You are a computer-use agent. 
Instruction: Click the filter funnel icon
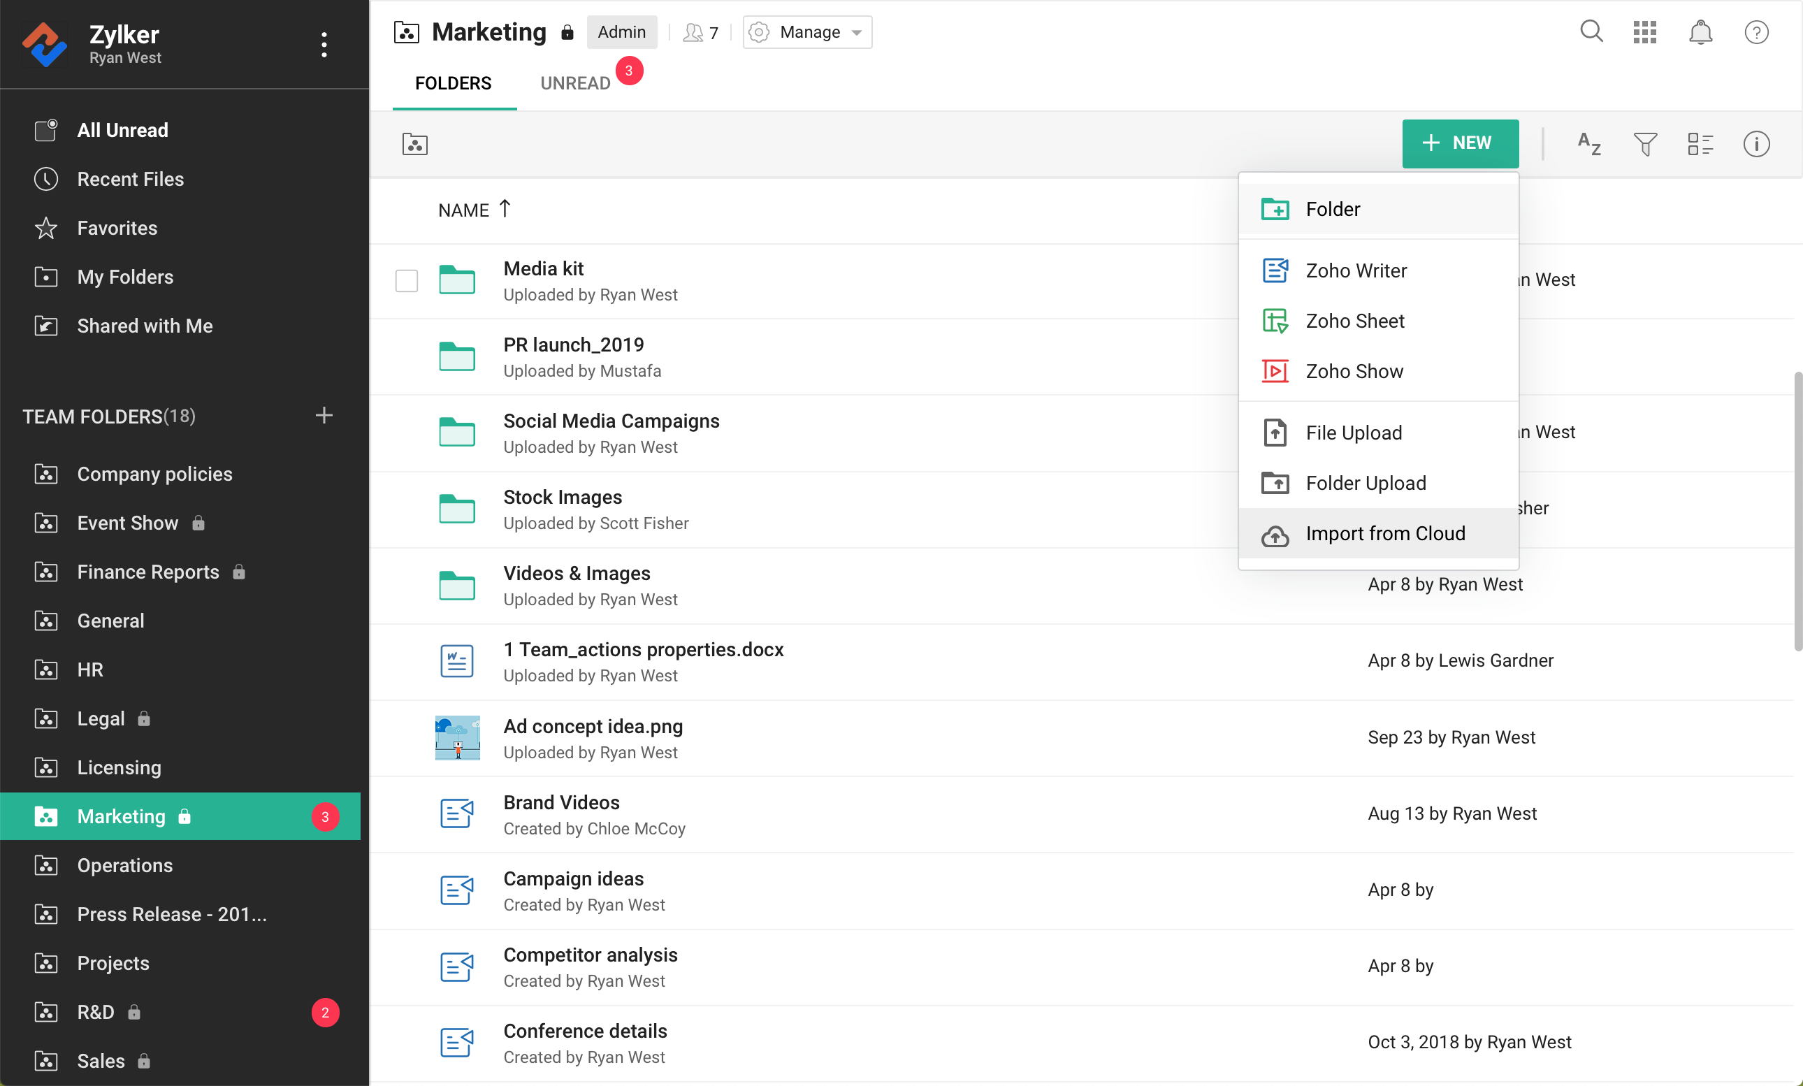pyautogui.click(x=1645, y=143)
